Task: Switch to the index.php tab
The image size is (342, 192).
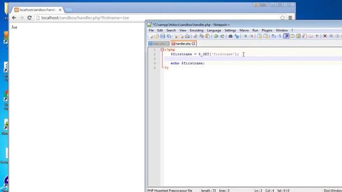Action: pyautogui.click(x=159, y=44)
